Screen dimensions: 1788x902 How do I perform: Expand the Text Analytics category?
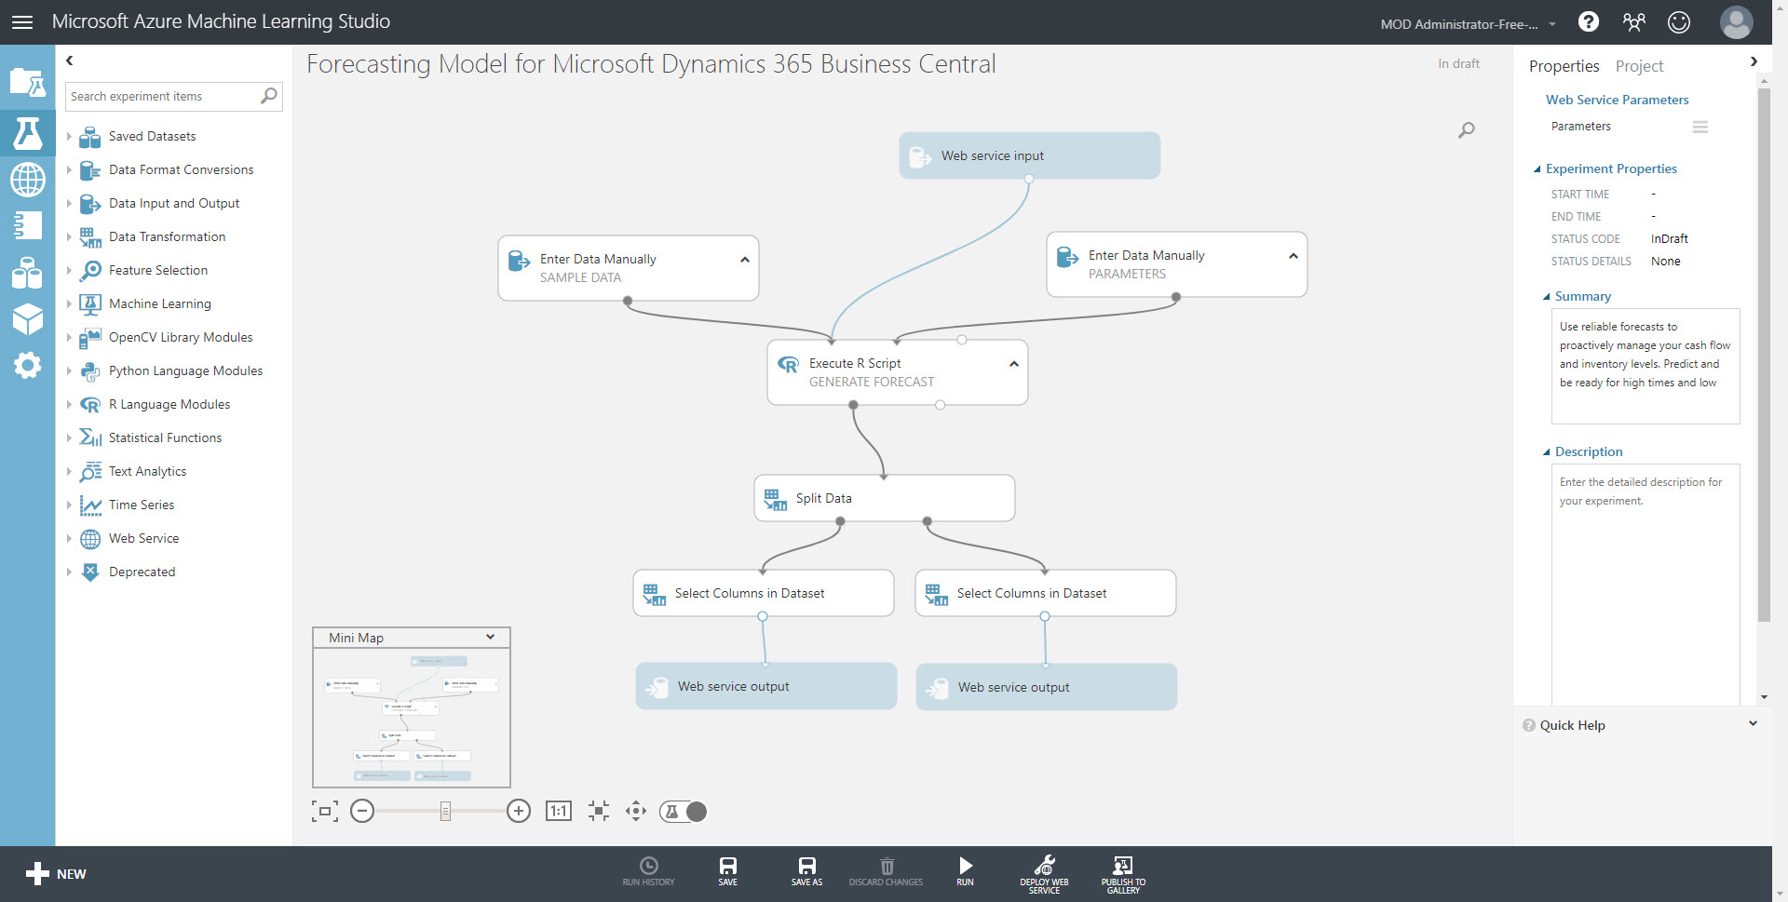pos(69,471)
